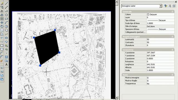Click the Scala tipo di linea value
Screen dimensions: 178x100
160,23
